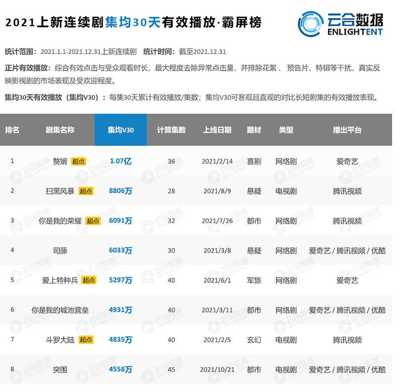
Task: Click the 2021/10/21 date for 突围
Action: click(x=217, y=370)
